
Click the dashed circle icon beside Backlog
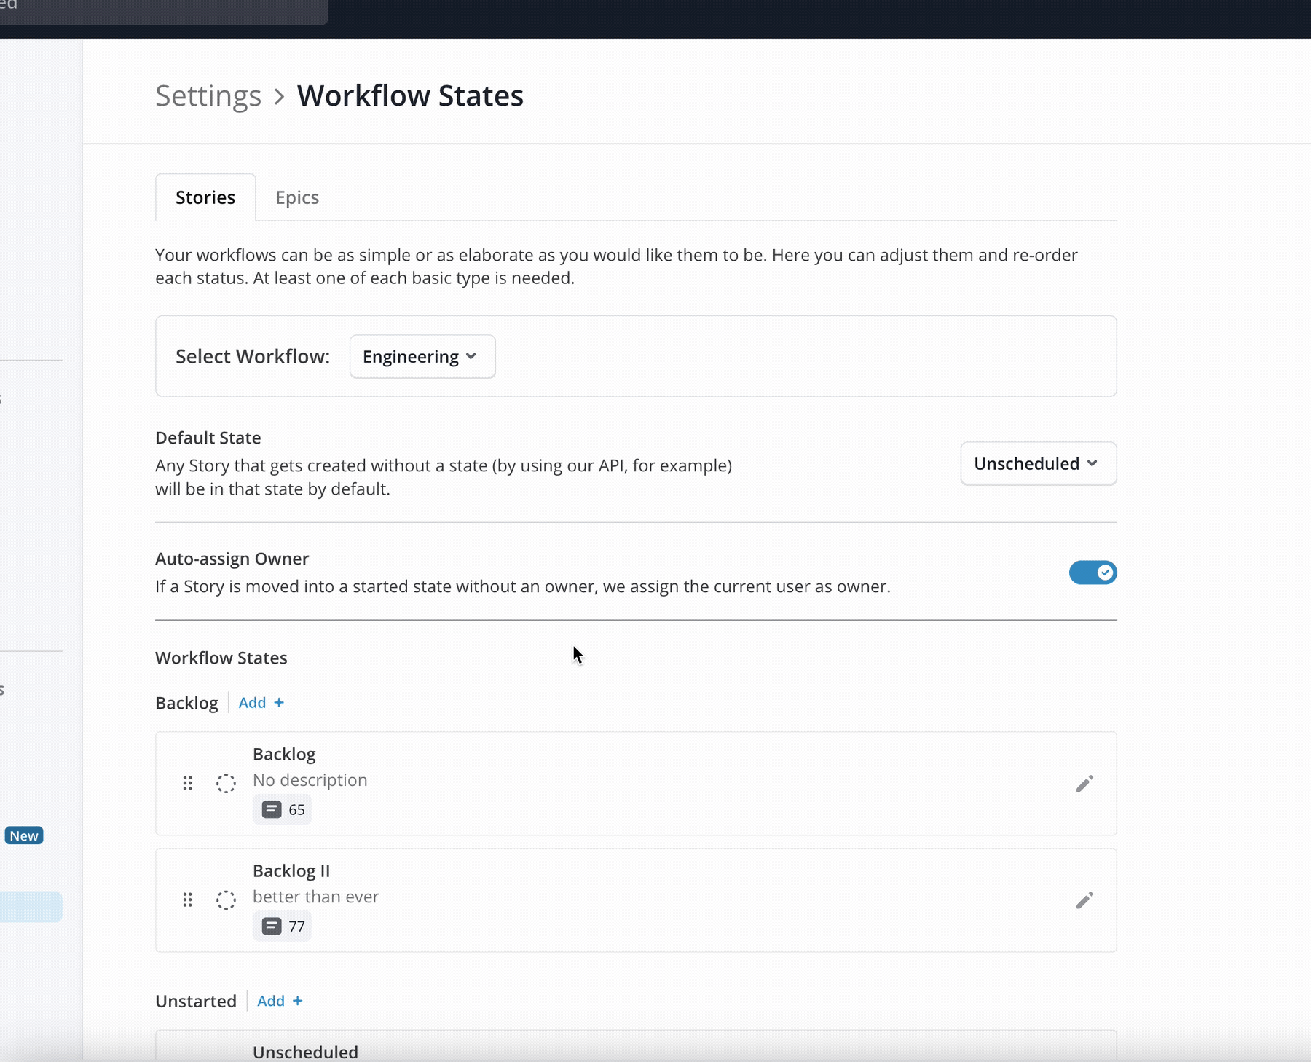[226, 784]
